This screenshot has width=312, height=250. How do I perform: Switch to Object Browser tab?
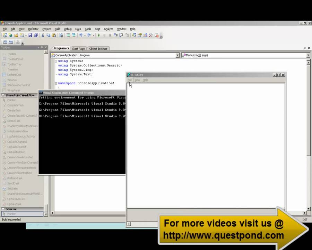point(98,49)
